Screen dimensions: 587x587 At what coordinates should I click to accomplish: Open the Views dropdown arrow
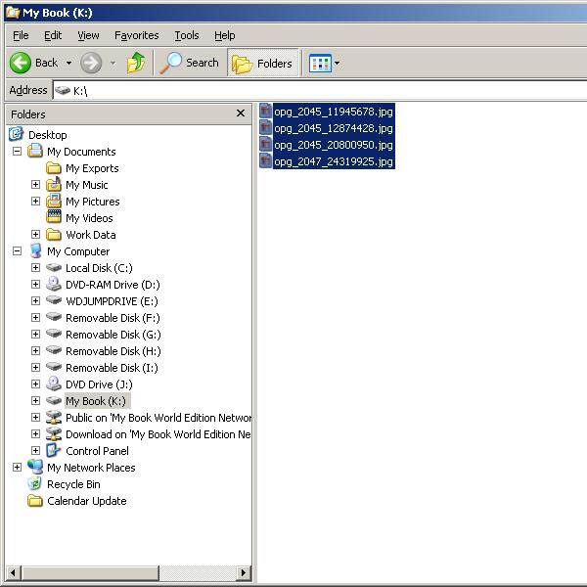pyautogui.click(x=337, y=64)
